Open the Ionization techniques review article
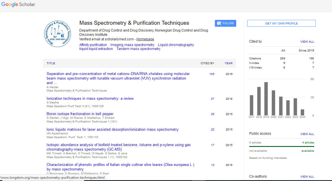The height and width of the screenshot is (181, 332). 90,99
